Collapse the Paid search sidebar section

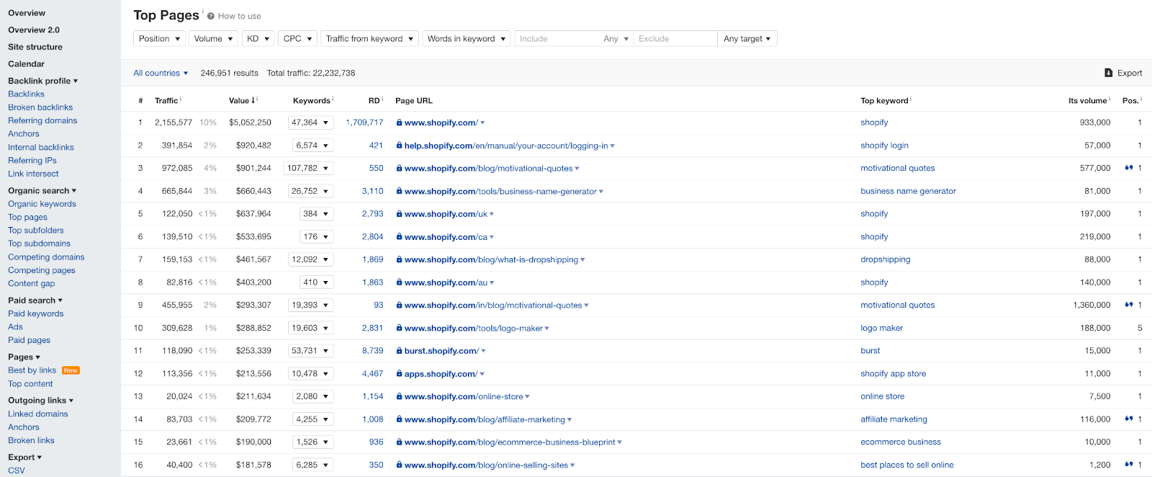35,300
